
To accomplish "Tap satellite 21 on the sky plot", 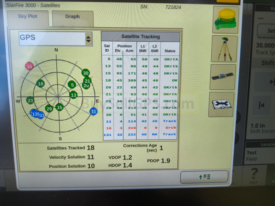I will (x=87, y=81).
